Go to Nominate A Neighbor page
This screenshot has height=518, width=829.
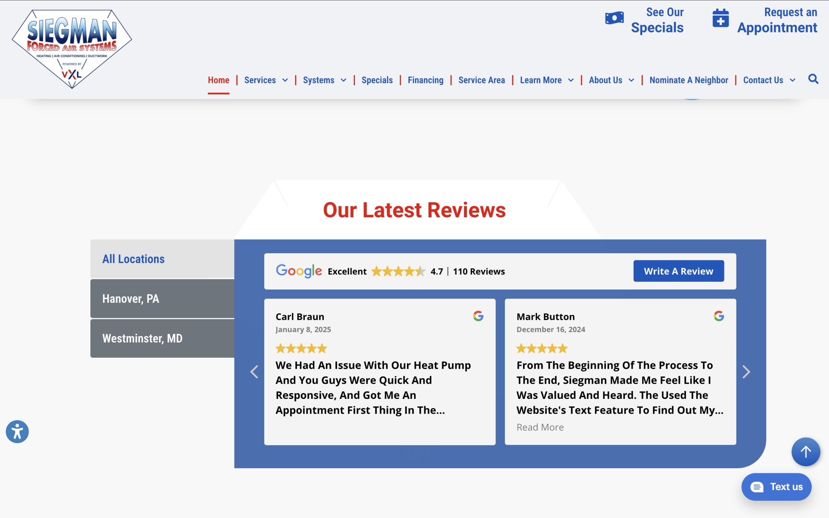point(688,80)
